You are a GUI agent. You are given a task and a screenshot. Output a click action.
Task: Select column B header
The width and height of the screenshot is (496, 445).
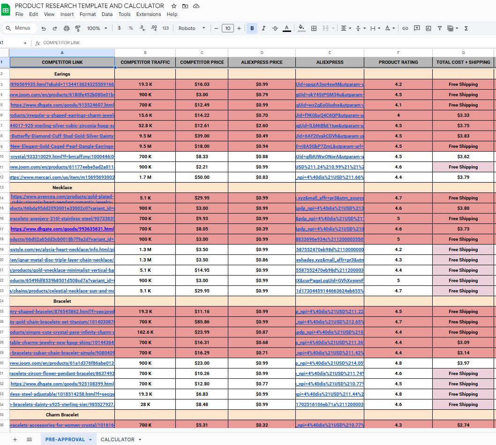tap(145, 53)
